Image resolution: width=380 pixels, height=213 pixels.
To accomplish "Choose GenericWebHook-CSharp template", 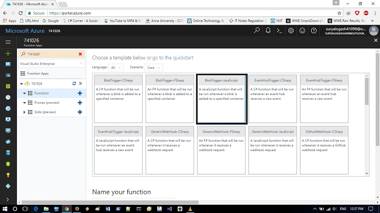I will coord(170,150).
